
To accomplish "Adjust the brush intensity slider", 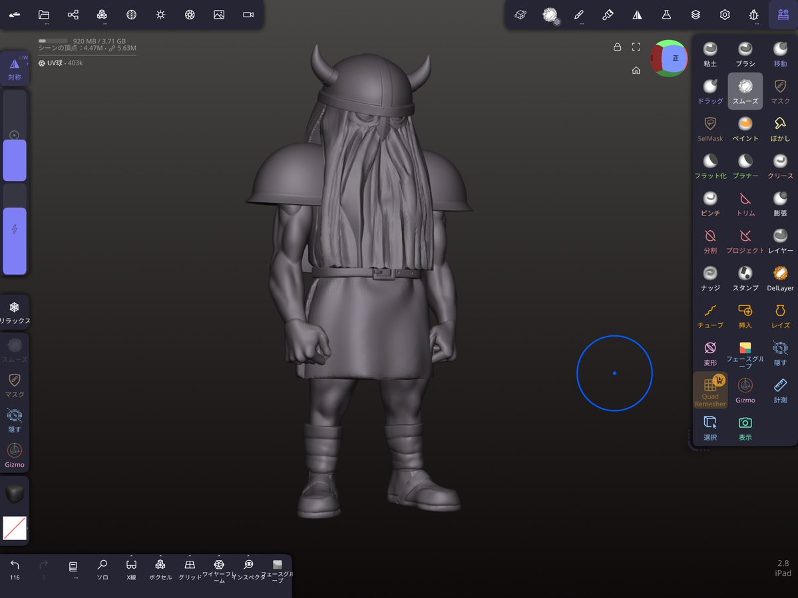I will (x=15, y=229).
